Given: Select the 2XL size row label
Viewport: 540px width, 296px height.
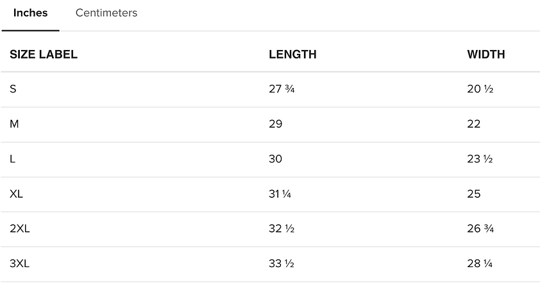Looking at the screenshot, I should pyautogui.click(x=20, y=229).
